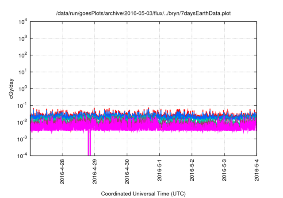
Task: Click the plot file path title
Action: pos(143,13)
